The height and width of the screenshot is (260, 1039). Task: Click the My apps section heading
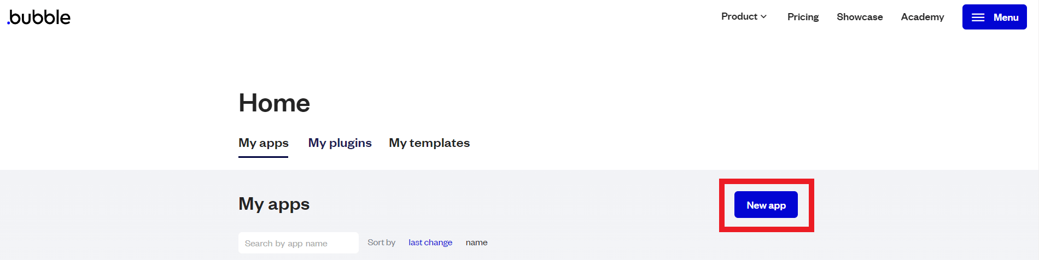tap(274, 204)
